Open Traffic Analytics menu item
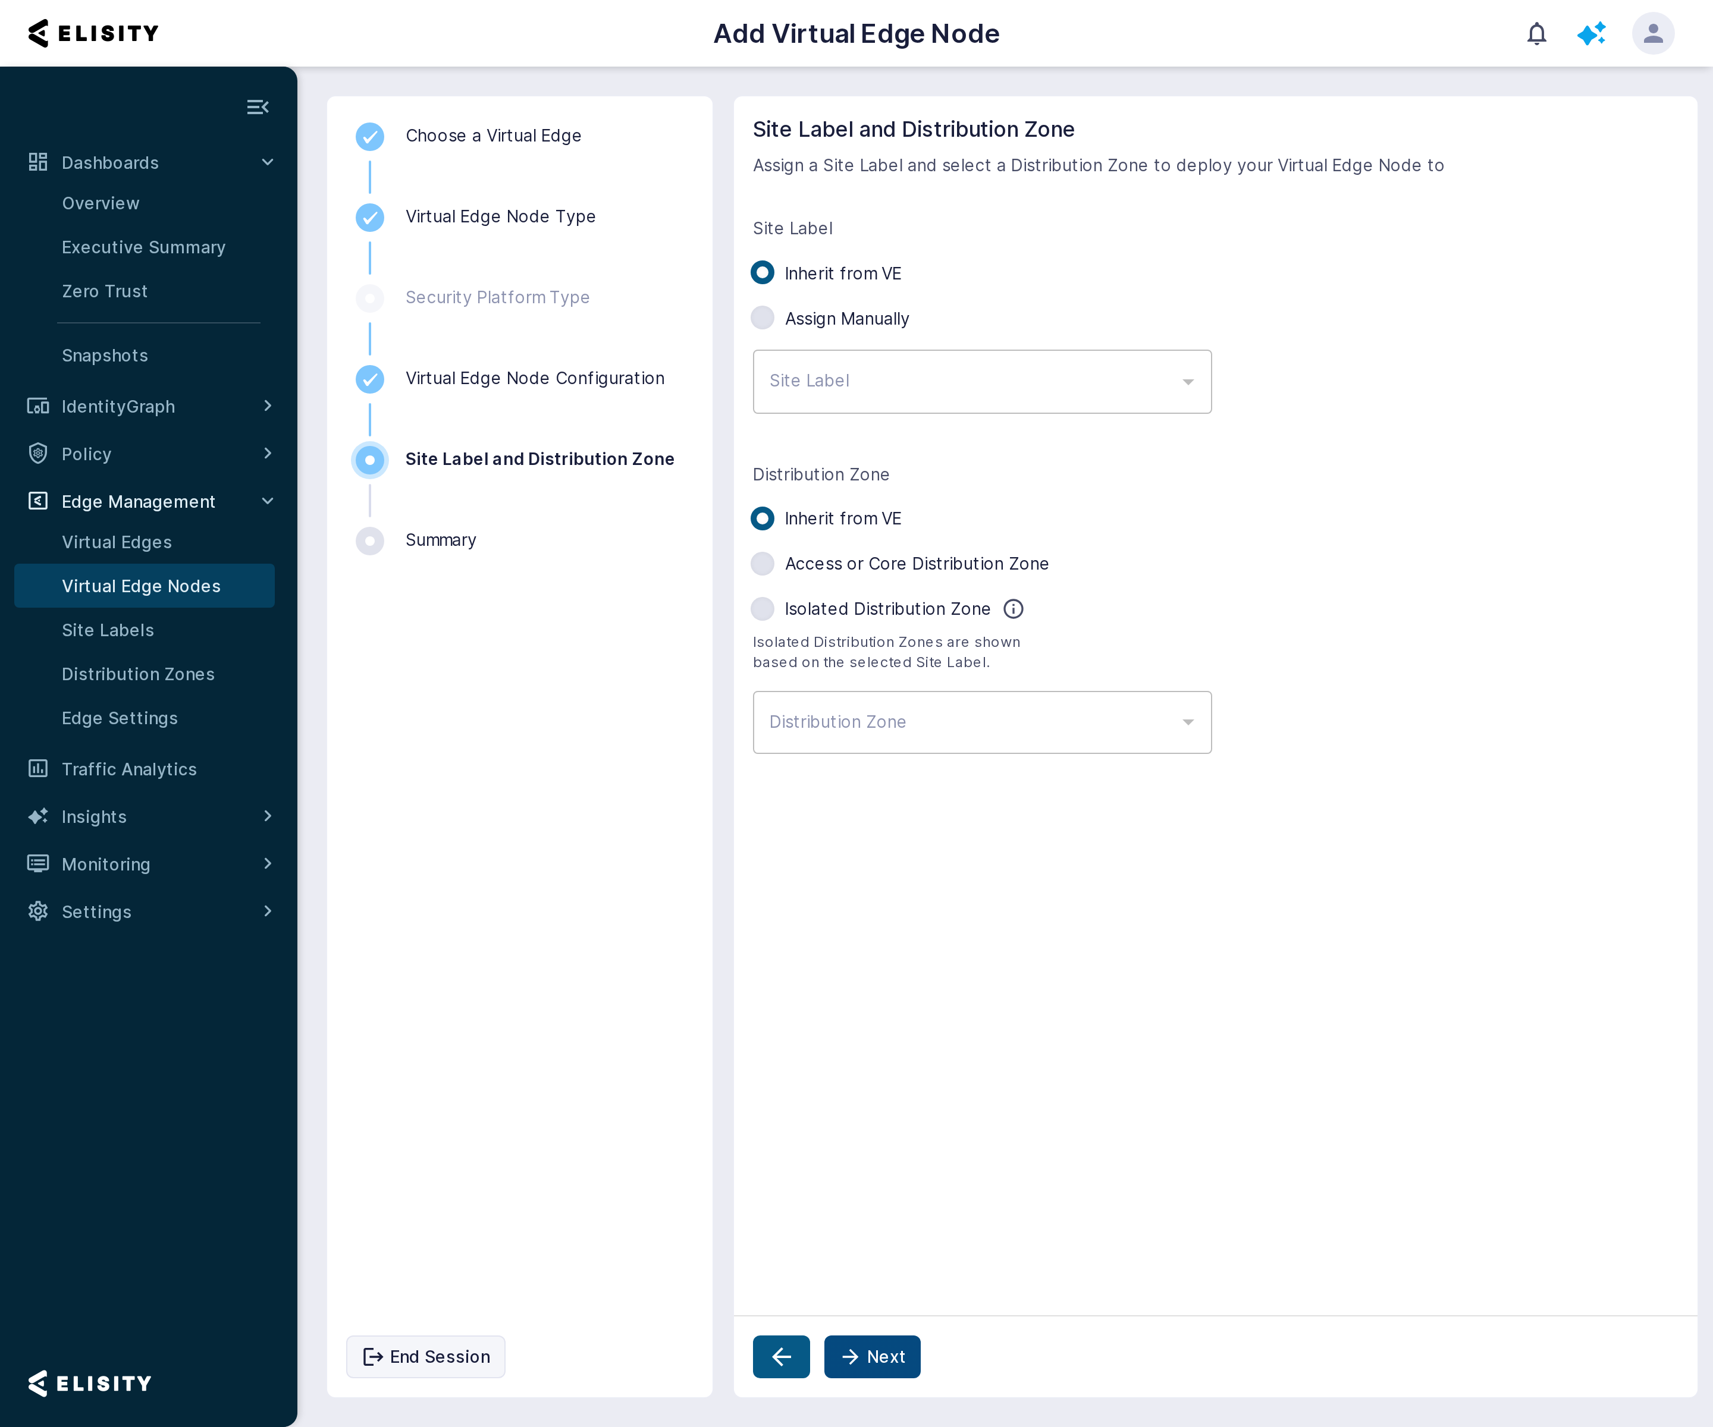Image resolution: width=1713 pixels, height=1427 pixels. click(x=129, y=769)
